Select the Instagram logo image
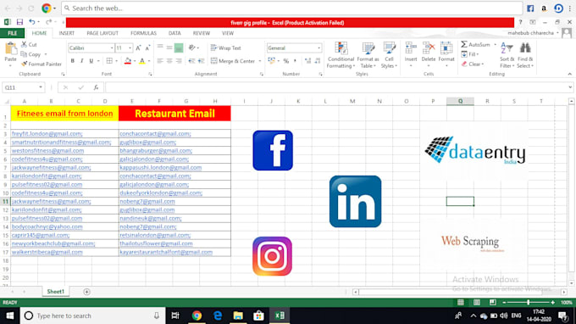 (272, 256)
